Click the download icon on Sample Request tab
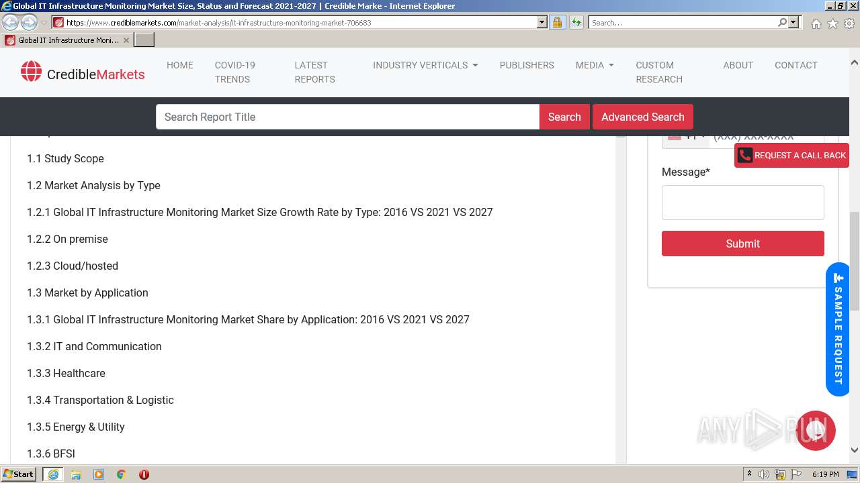This screenshot has height=483, width=860. click(838, 278)
